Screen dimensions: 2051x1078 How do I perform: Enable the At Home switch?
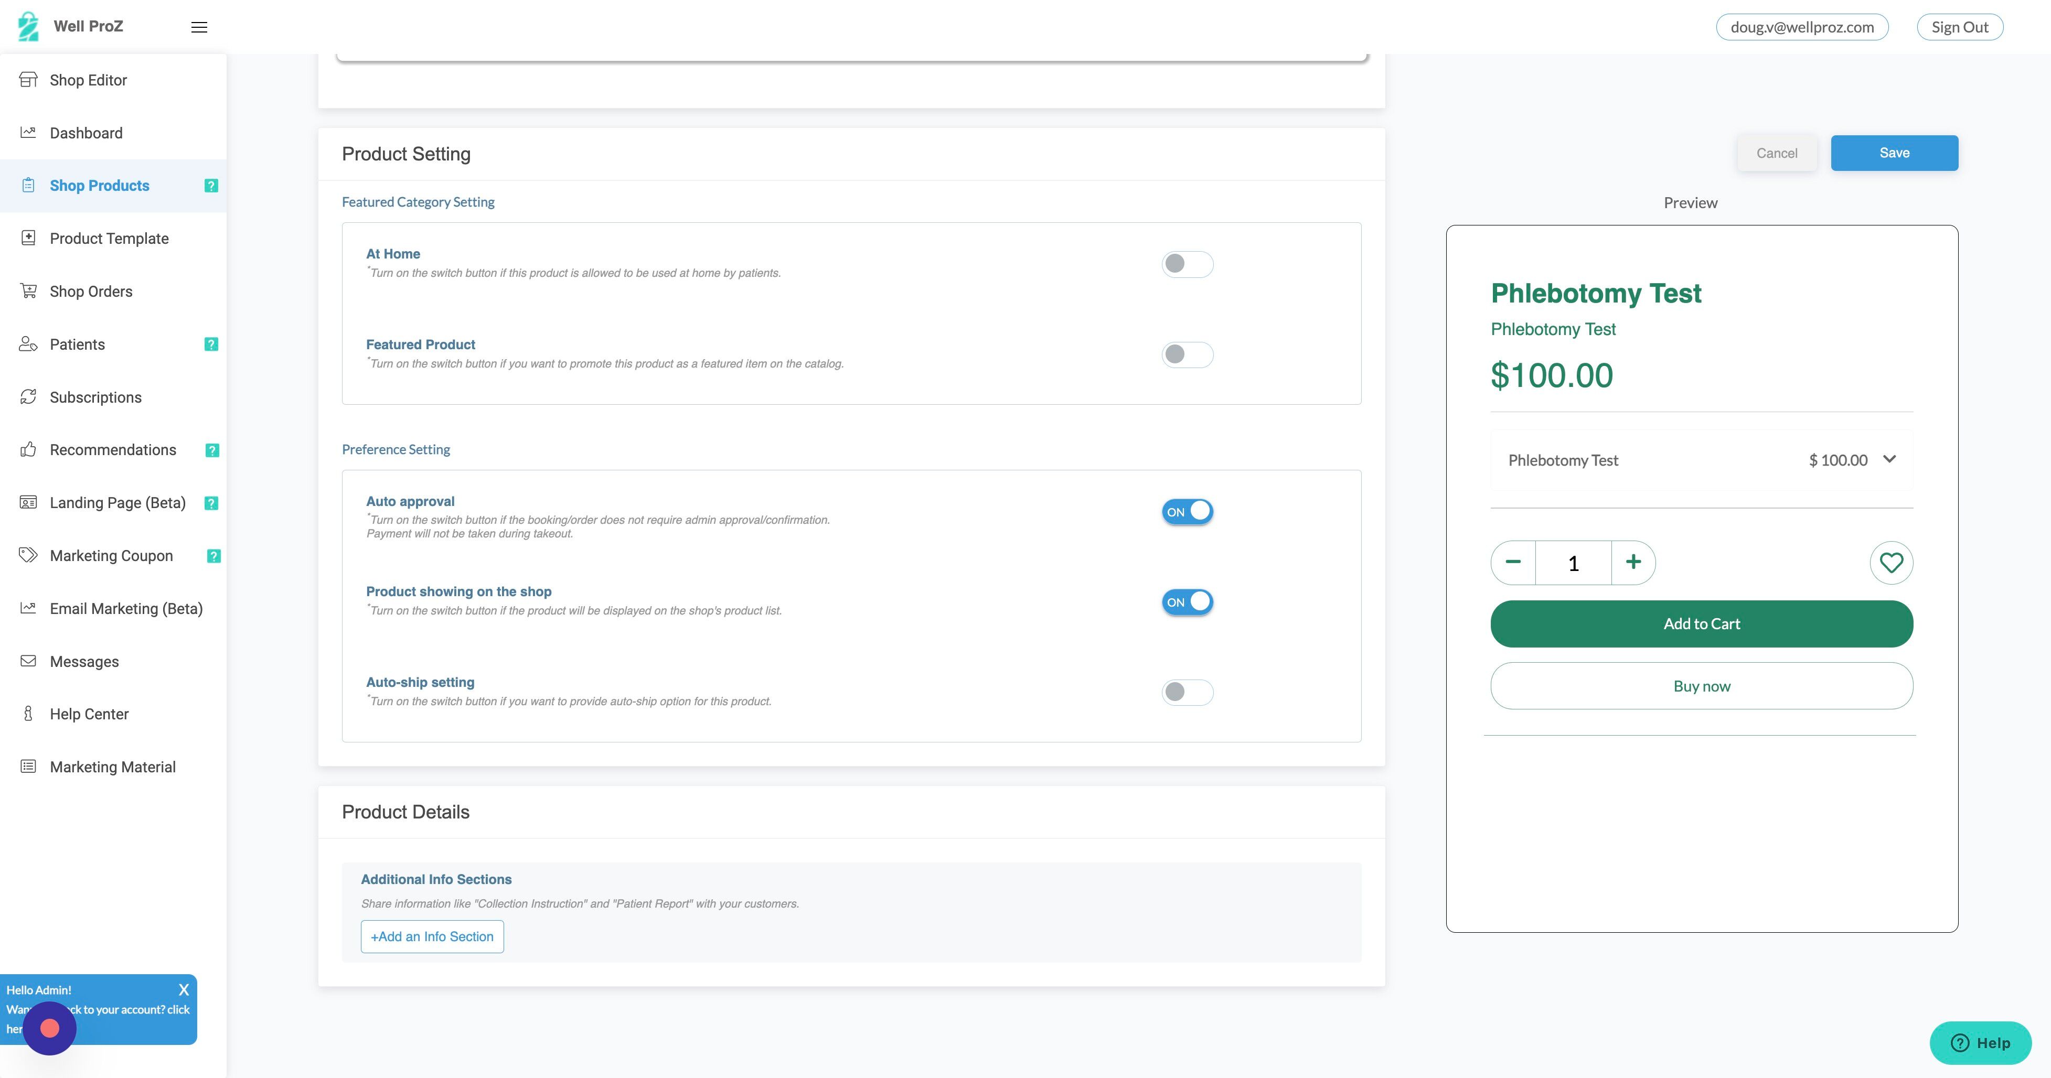click(1187, 264)
